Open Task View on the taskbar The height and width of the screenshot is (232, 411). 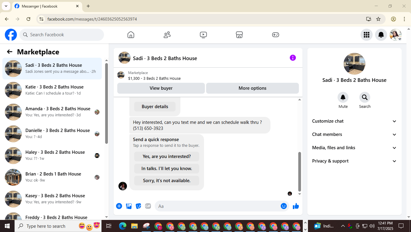pos(109,226)
